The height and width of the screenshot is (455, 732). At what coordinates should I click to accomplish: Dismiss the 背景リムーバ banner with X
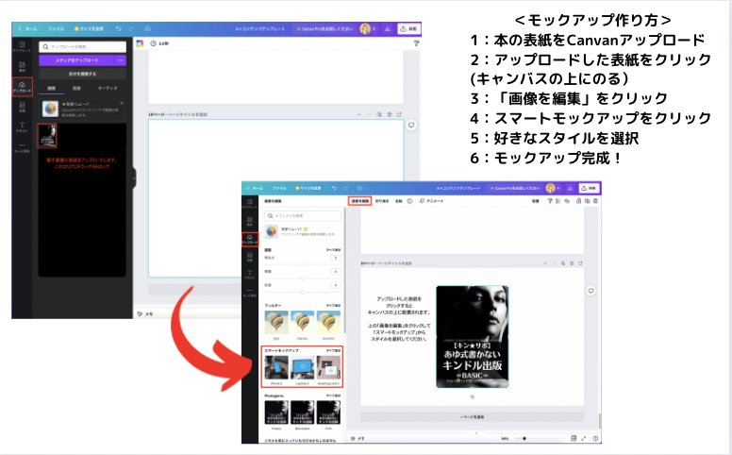coord(122,103)
